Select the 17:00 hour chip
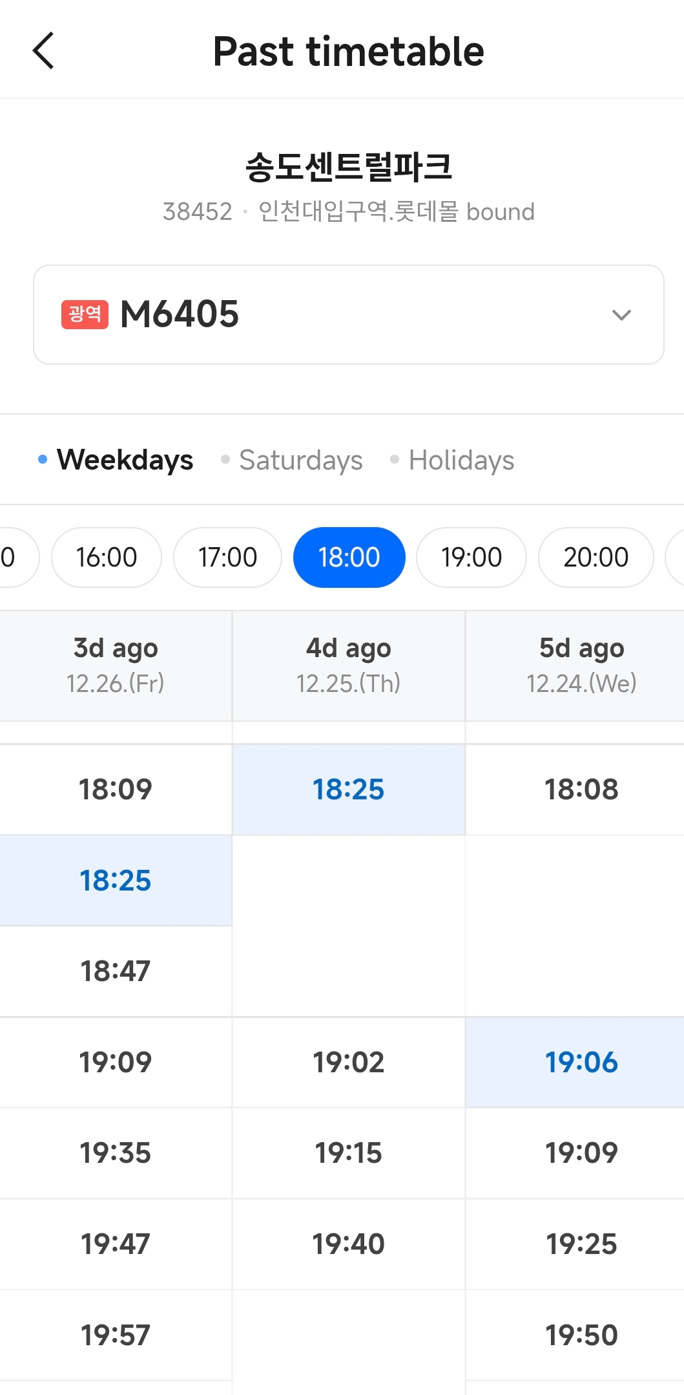Viewport: 684px width, 1395px height. (227, 557)
